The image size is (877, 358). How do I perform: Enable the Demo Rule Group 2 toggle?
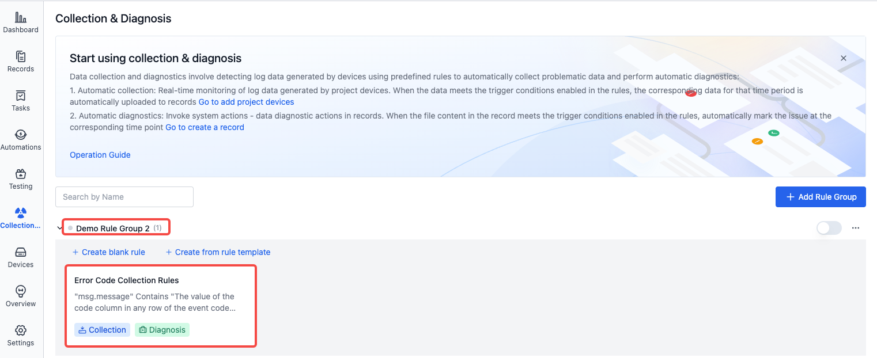pyautogui.click(x=829, y=228)
